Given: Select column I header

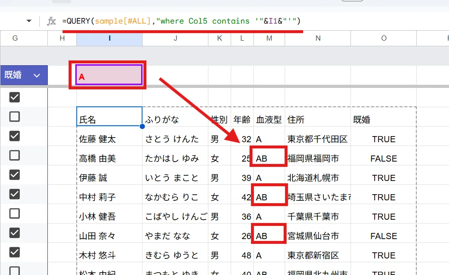Looking at the screenshot, I should tap(109, 38).
